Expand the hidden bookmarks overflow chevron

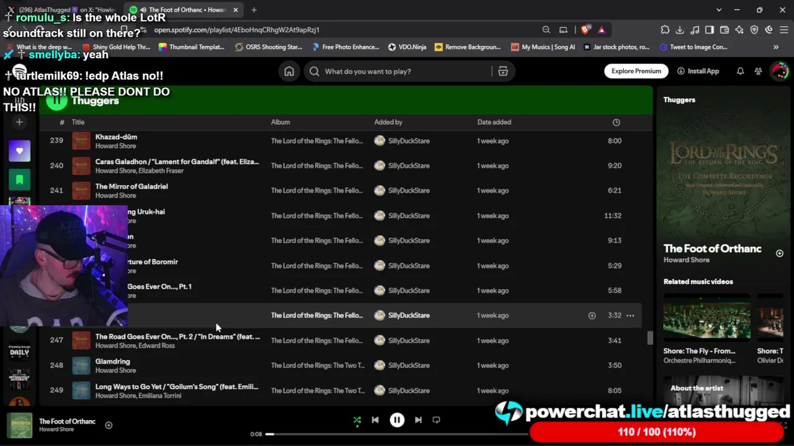[775, 47]
